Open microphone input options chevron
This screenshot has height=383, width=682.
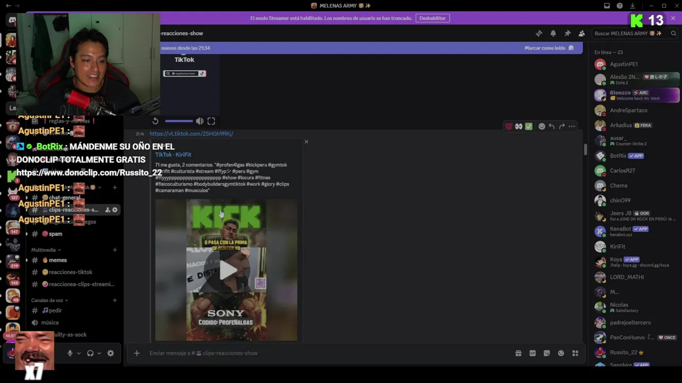[79, 353]
